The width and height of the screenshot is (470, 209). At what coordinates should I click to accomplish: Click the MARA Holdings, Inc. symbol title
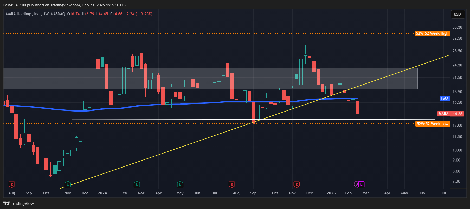click(x=24, y=14)
